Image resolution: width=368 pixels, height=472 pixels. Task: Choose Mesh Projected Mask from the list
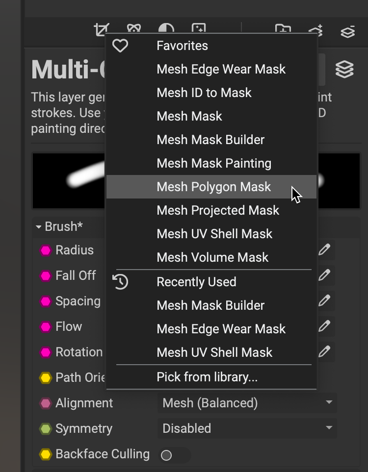tap(218, 210)
